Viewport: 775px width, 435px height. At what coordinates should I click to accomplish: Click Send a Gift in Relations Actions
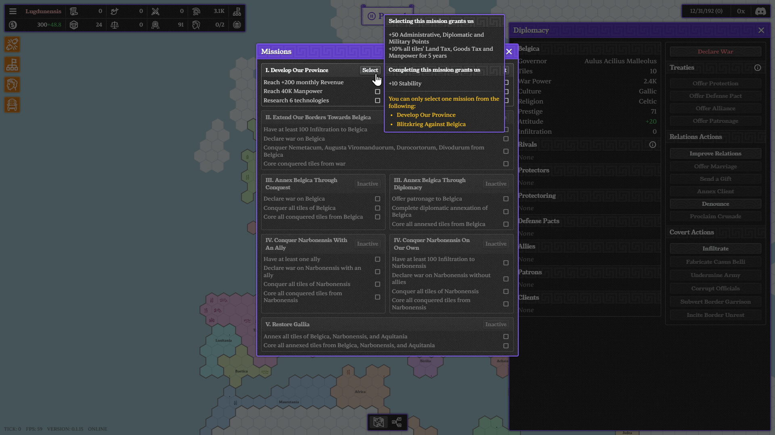[715, 178]
